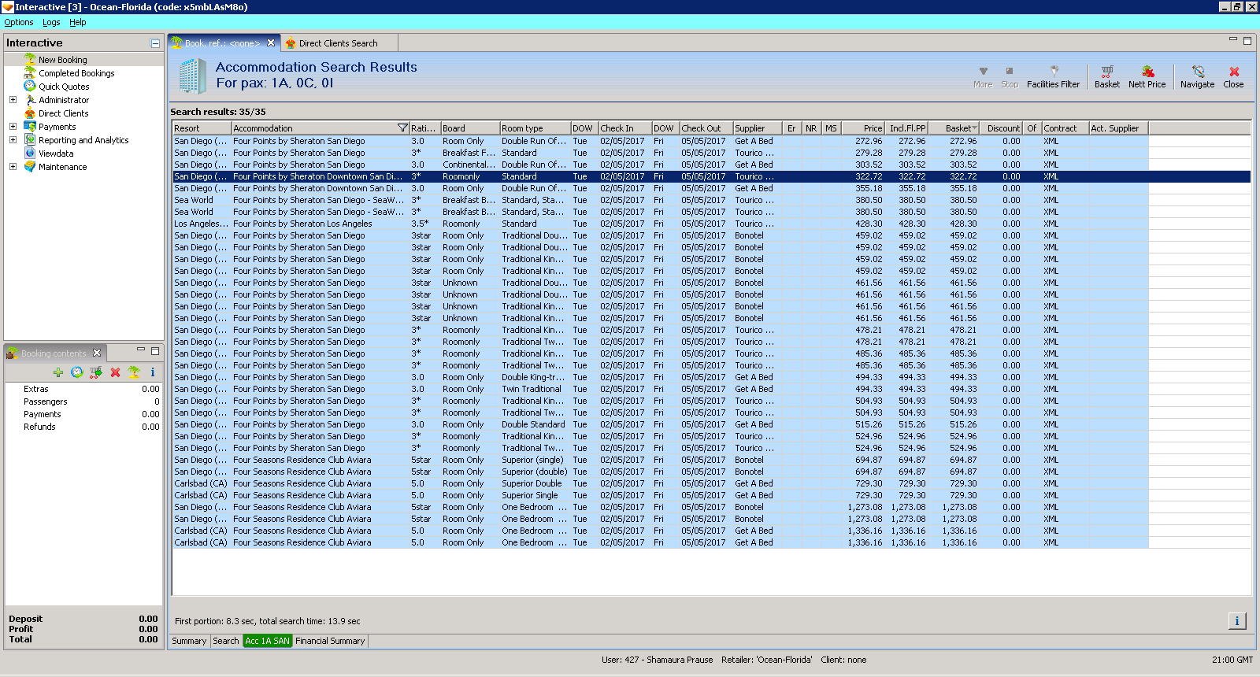Sort by the Price column header

pyautogui.click(x=862, y=128)
